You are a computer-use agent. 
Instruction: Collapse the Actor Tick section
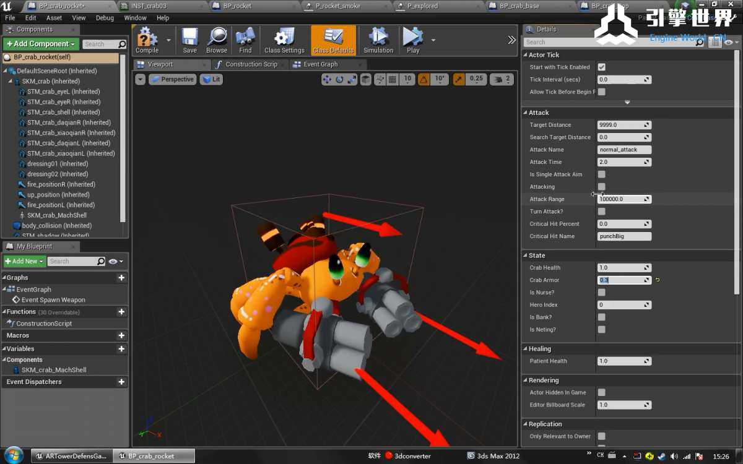(x=526, y=55)
